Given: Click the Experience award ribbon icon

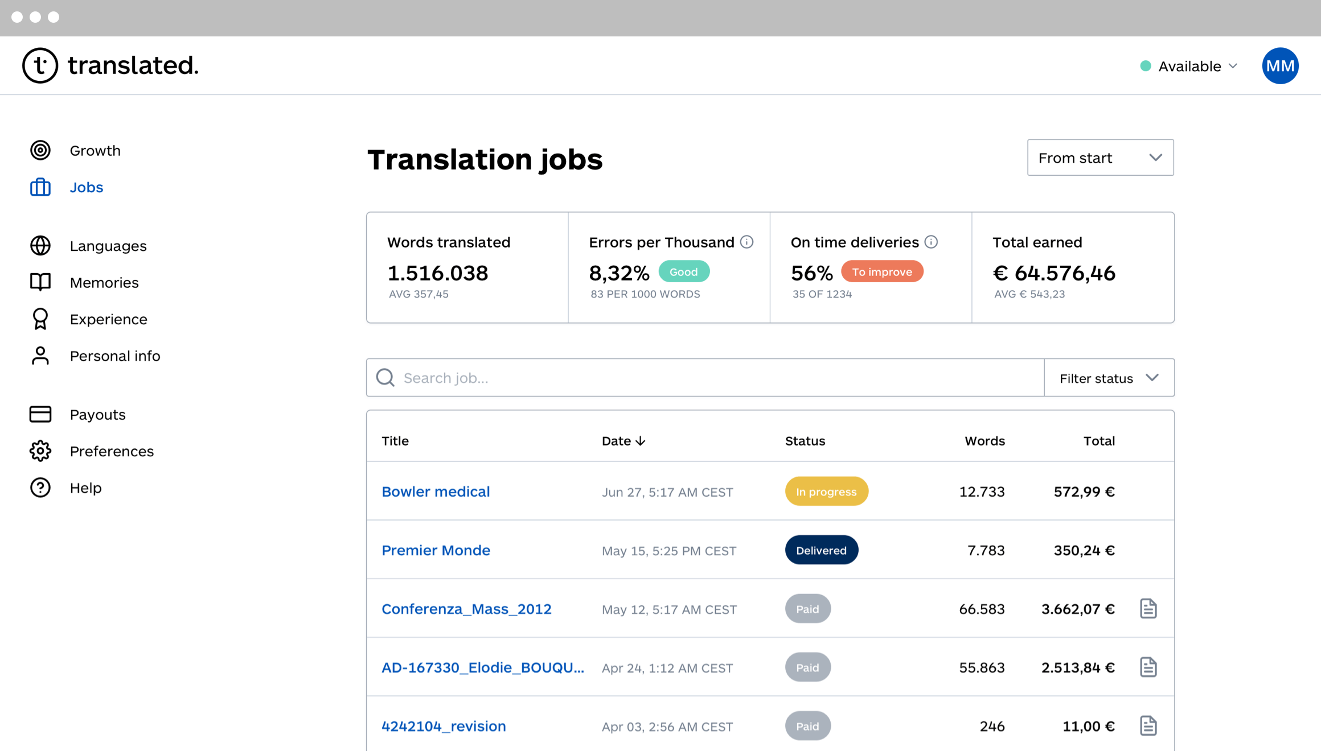Looking at the screenshot, I should [x=40, y=319].
